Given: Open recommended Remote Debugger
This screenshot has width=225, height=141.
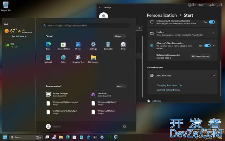Looking at the screenshot, I should pos(57,94).
